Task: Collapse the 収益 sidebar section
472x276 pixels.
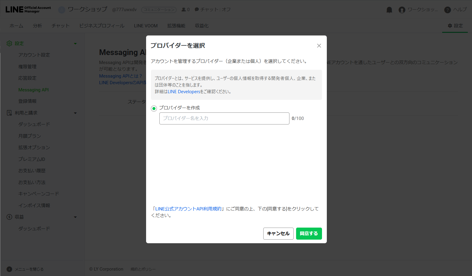Action: (75, 217)
